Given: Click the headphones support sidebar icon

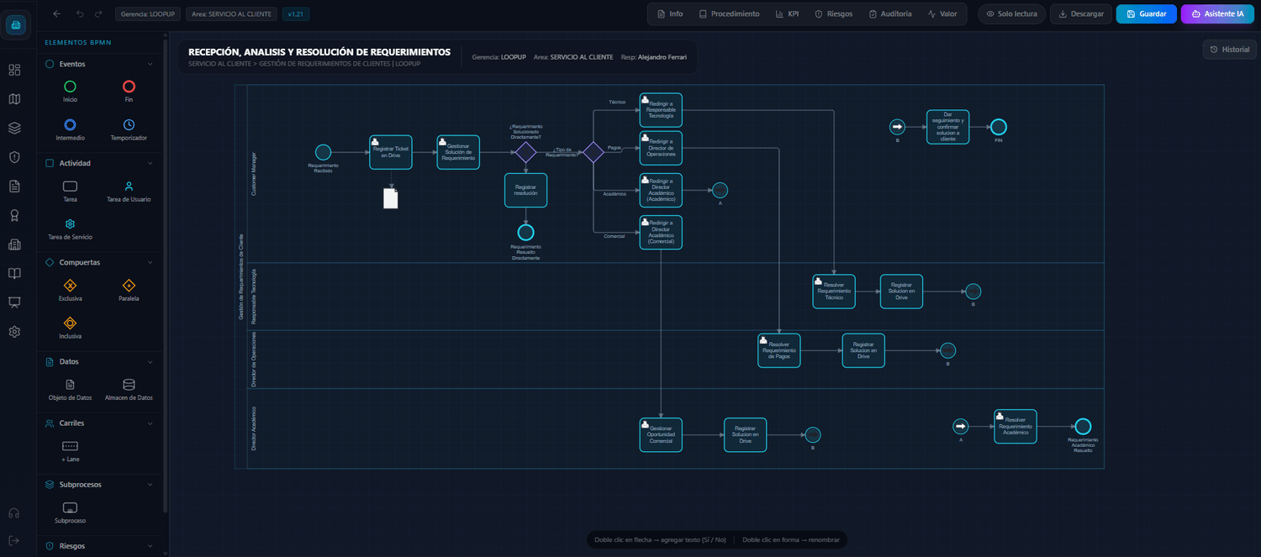Looking at the screenshot, I should 14,513.
